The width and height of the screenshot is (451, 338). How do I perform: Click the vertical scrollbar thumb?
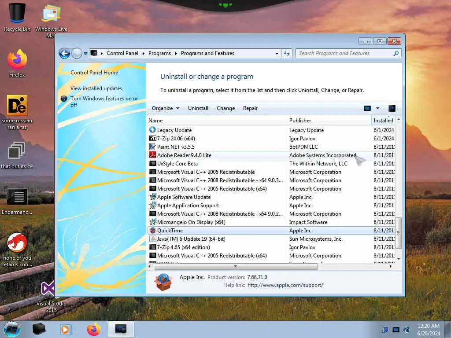[x=398, y=233]
